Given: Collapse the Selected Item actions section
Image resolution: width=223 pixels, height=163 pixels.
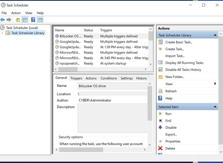Looking at the screenshot, I should [215, 107].
